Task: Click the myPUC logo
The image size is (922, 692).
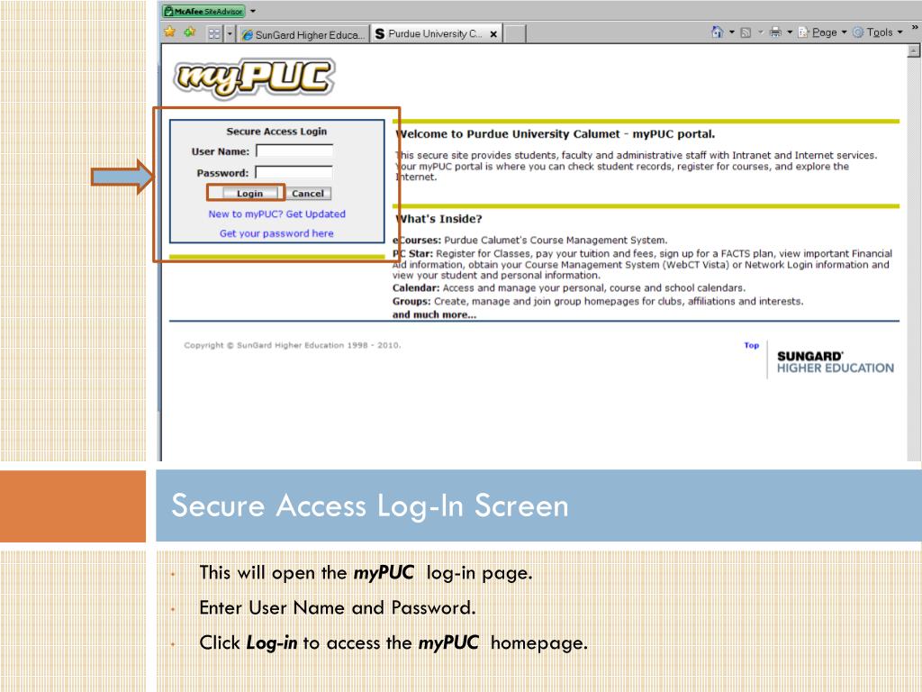Action: tap(254, 77)
